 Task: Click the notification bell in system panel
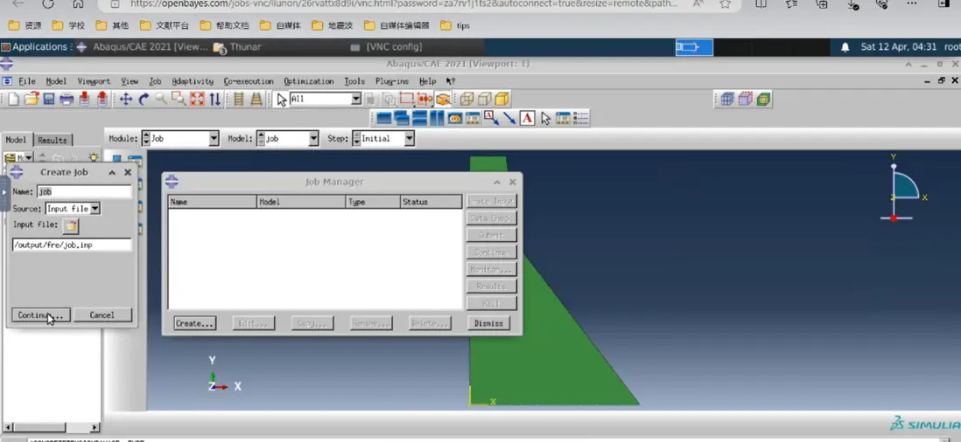[x=845, y=47]
